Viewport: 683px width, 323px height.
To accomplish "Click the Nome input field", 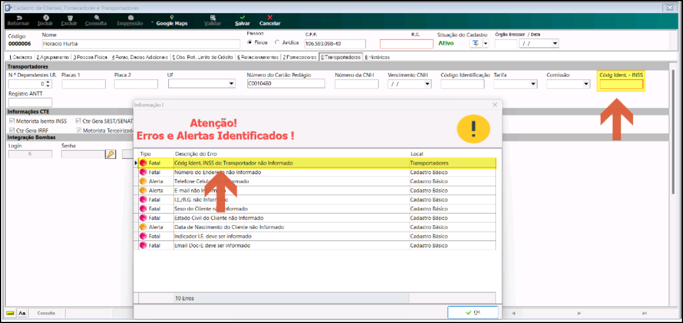I will (x=141, y=44).
